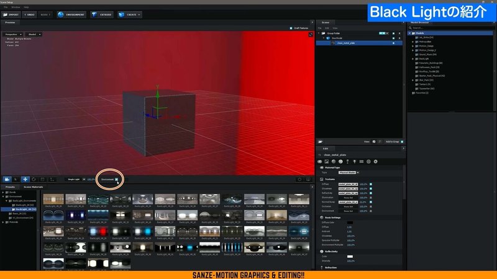Open Illumination bulb icon in Edit panel
497x279 pixels.
354,162
